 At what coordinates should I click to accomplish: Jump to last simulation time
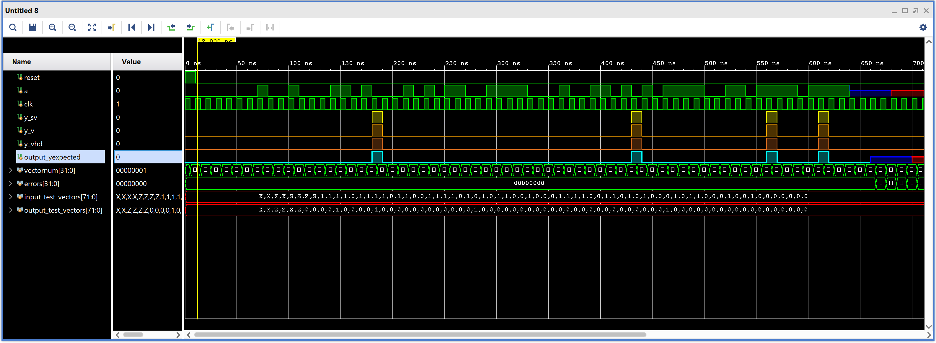(x=151, y=28)
